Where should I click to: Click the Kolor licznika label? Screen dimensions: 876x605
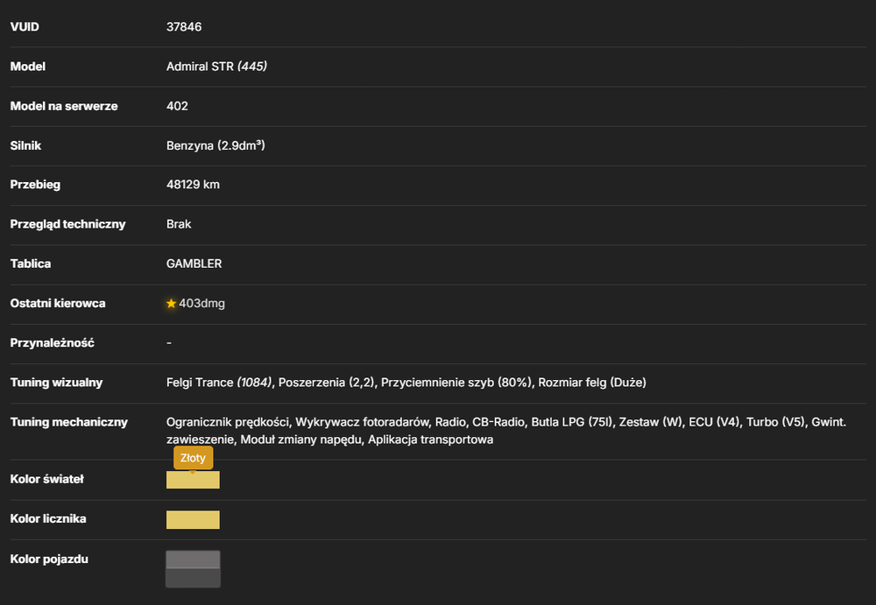pyautogui.click(x=48, y=519)
